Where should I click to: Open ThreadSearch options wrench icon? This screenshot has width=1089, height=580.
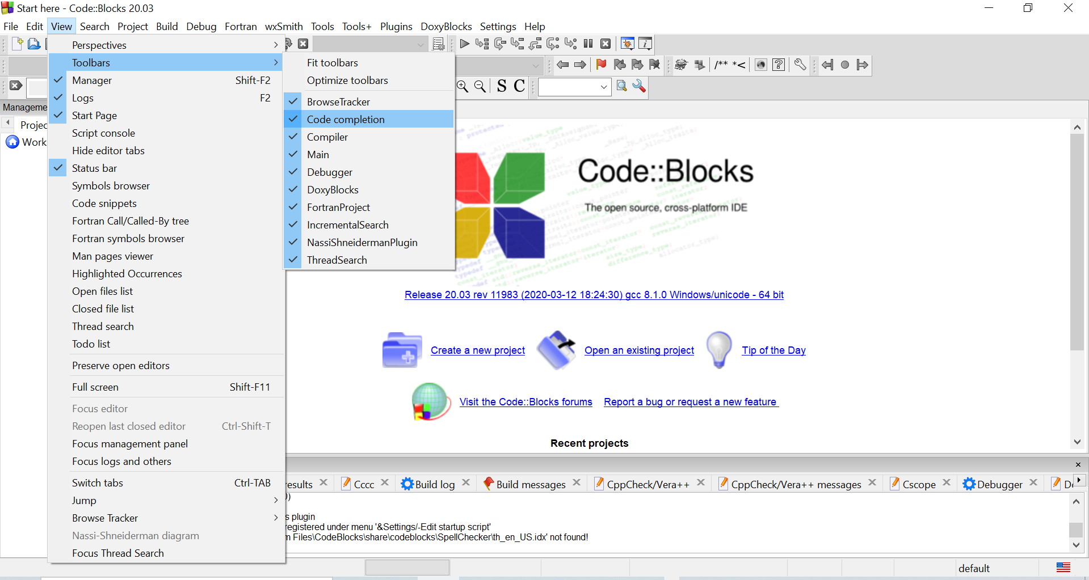639,86
